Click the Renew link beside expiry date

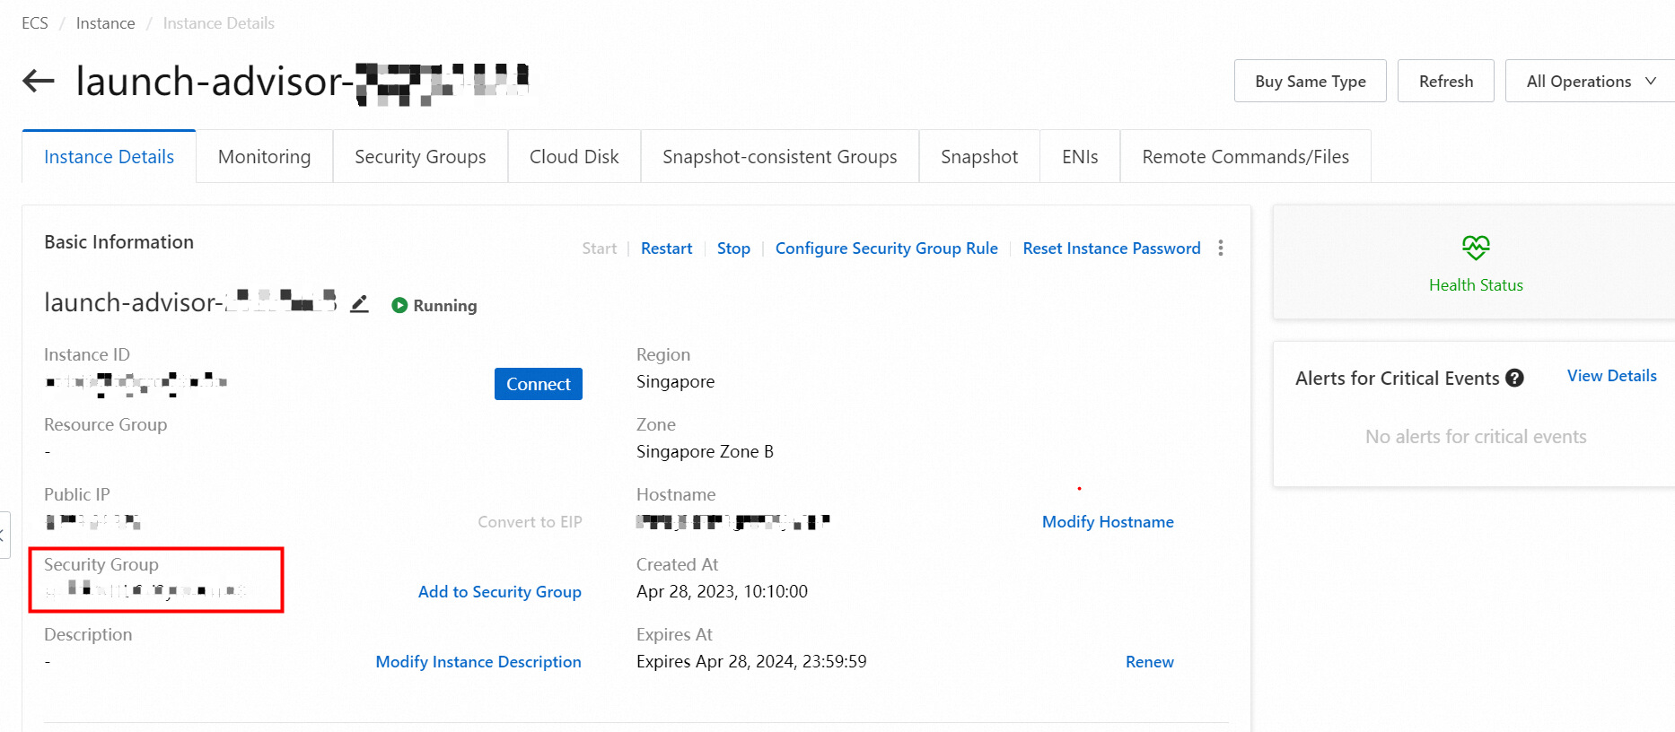1149,662
